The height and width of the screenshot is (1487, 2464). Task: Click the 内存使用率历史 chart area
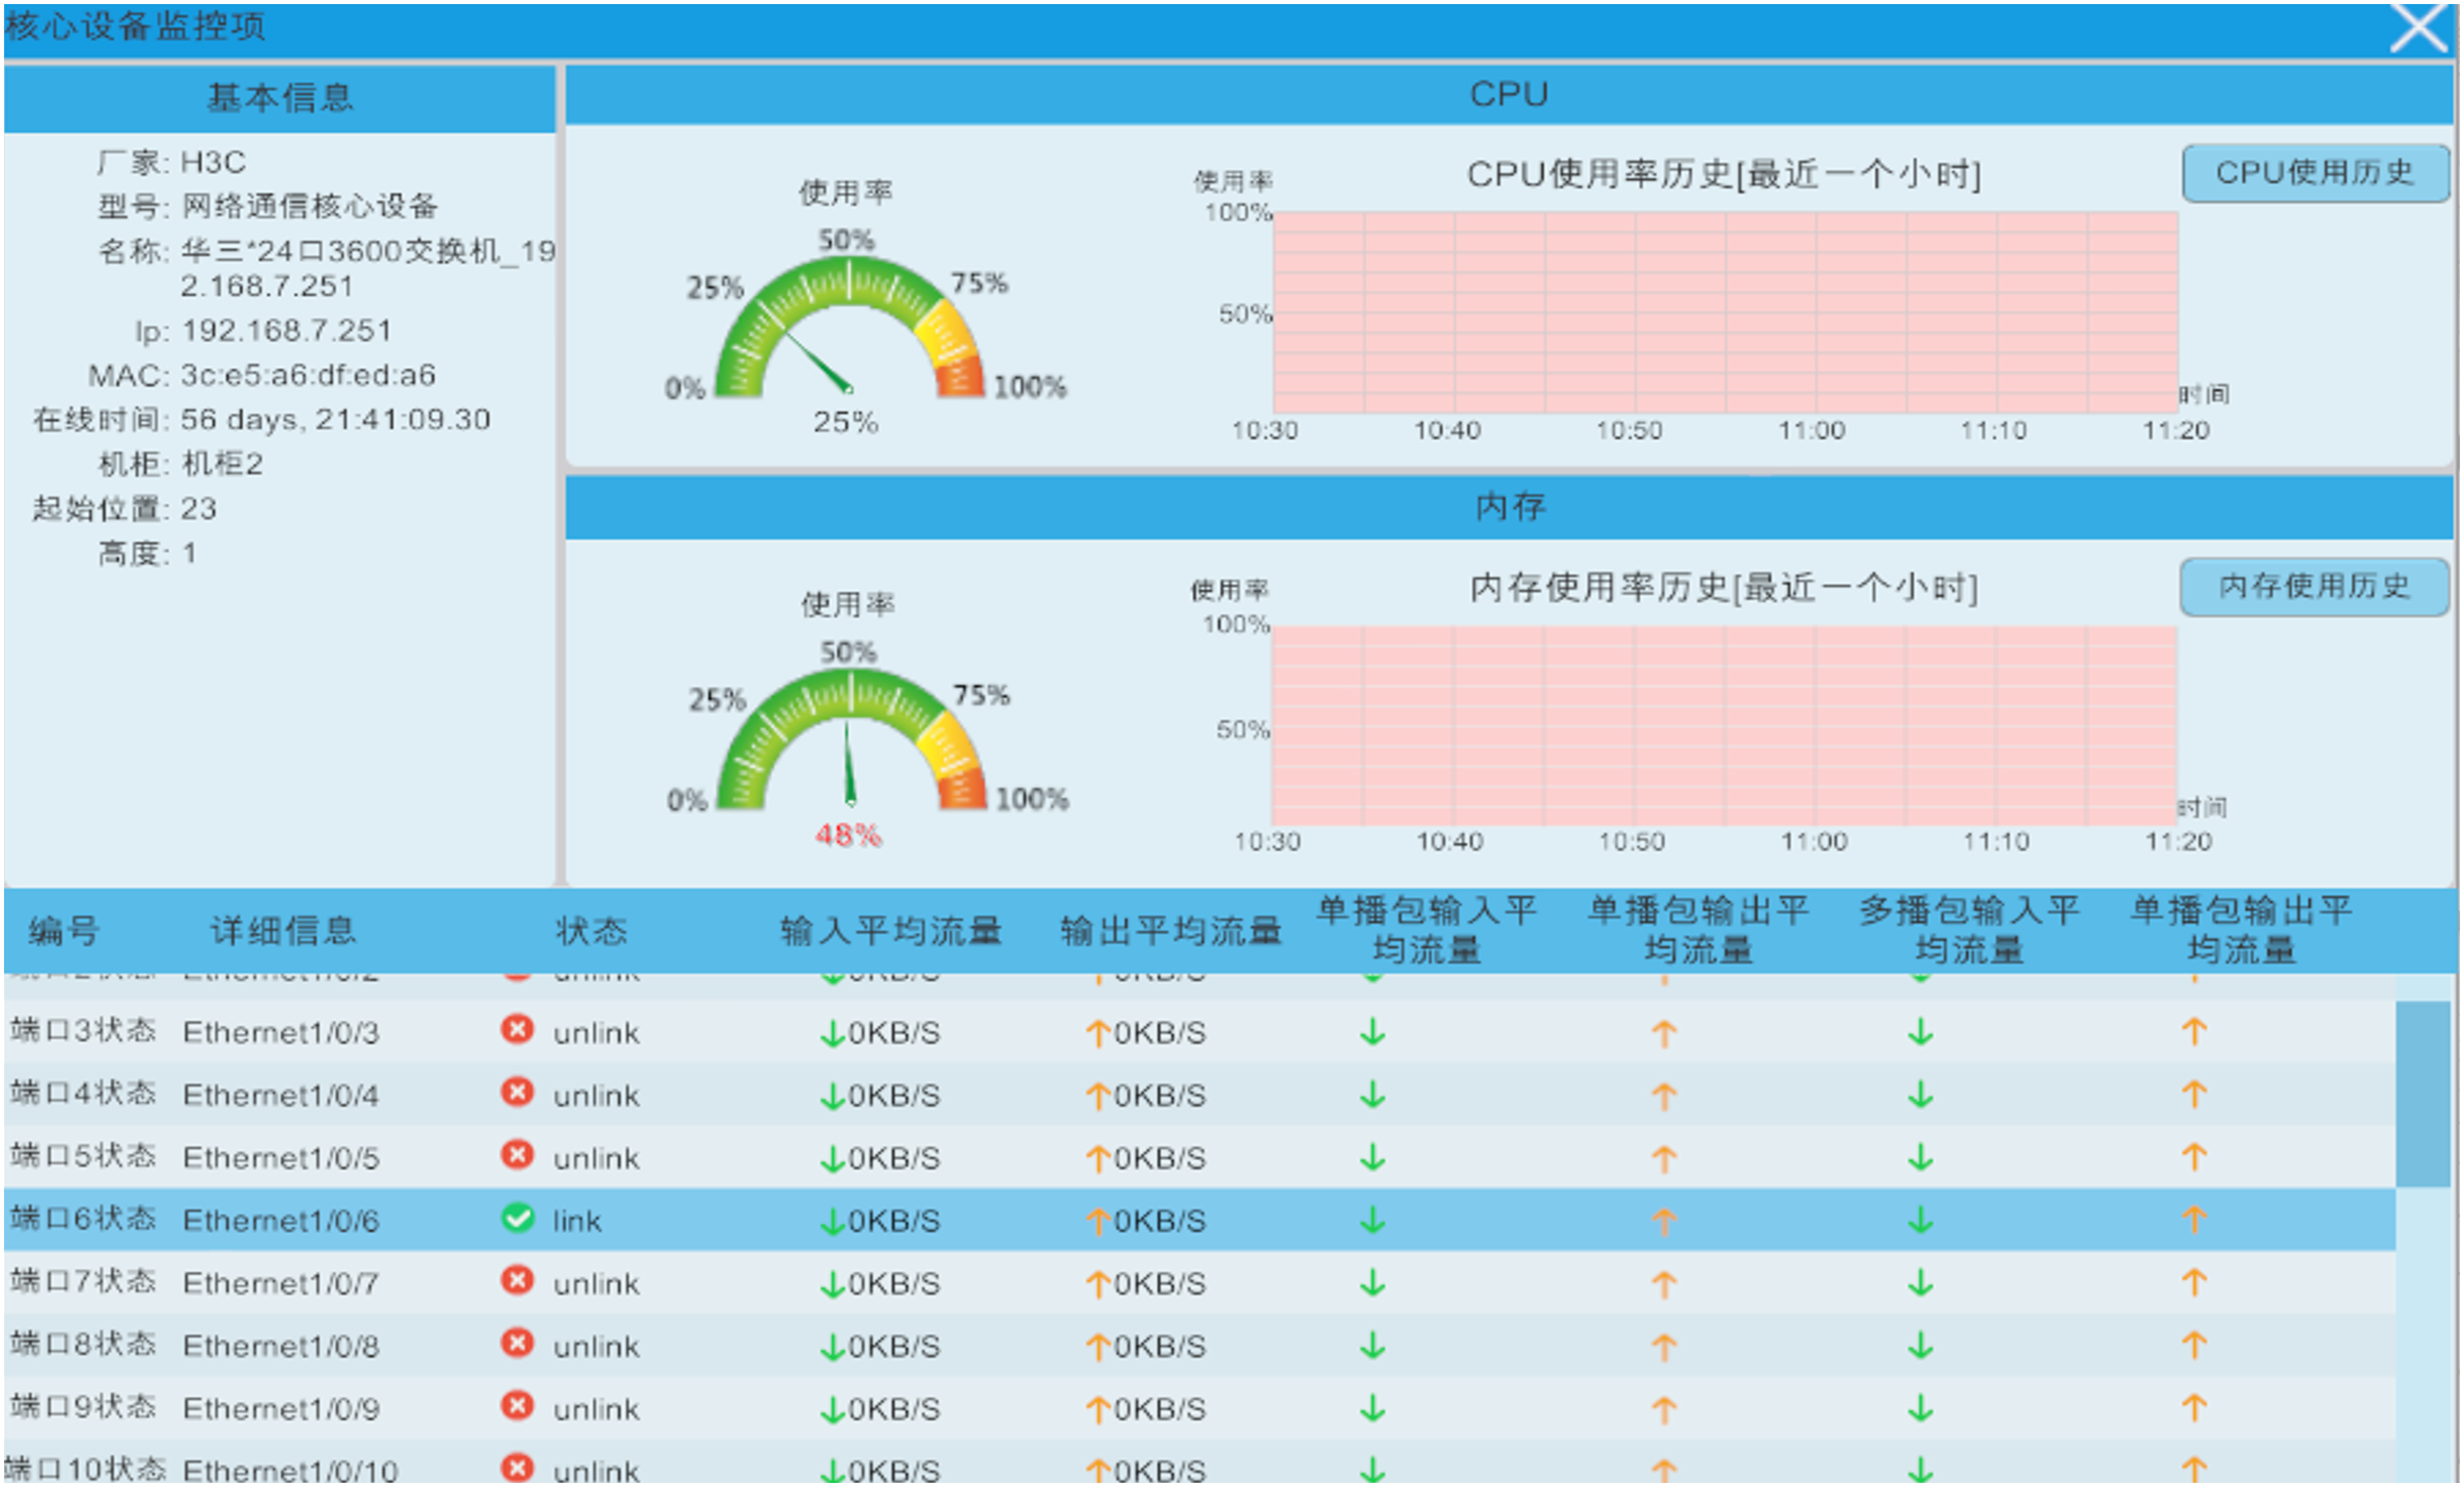(x=1724, y=726)
